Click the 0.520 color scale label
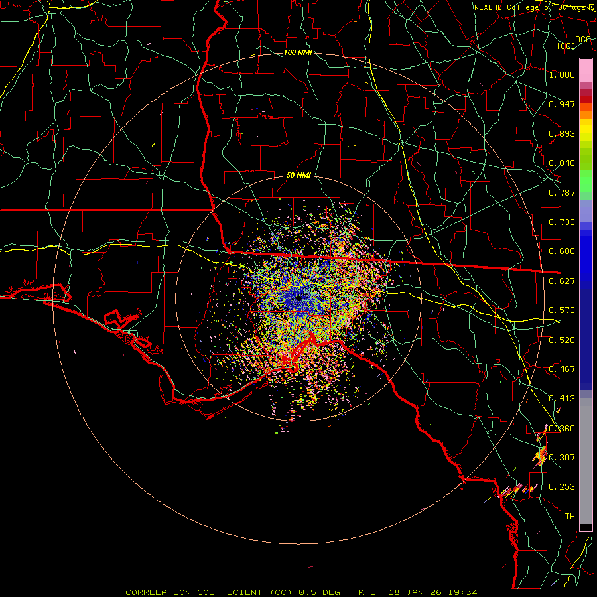Screen dimensions: 597x597 562,340
